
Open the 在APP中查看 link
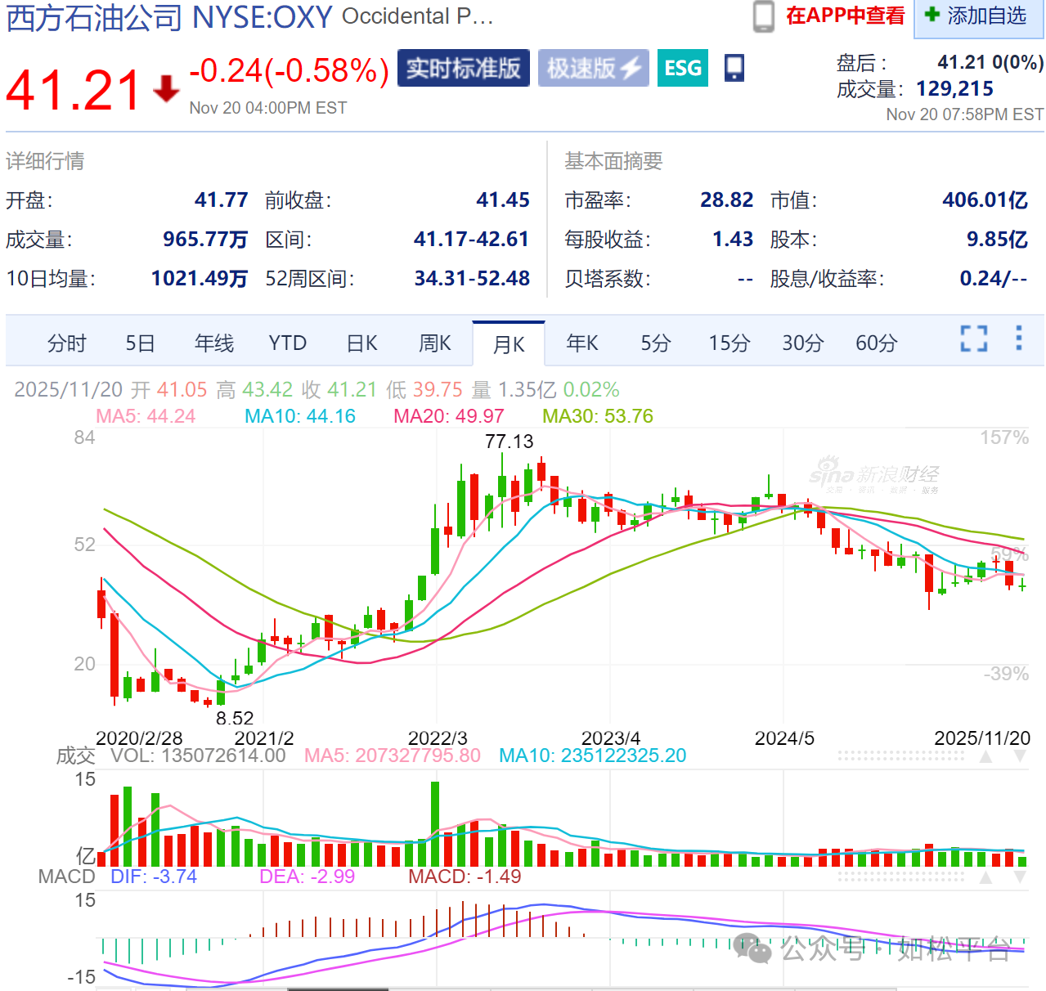click(845, 16)
